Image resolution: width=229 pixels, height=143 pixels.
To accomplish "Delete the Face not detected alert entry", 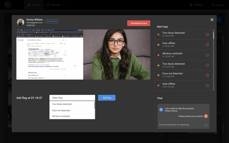I will tap(207, 75).
